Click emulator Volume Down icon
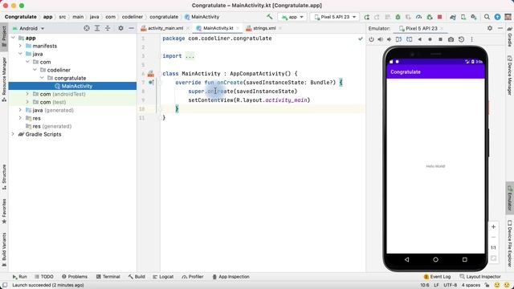This screenshot has width=514, height=289. (389, 39)
